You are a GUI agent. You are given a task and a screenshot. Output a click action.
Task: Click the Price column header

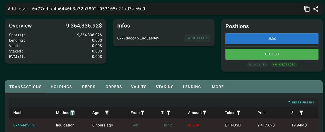(x=262, y=113)
